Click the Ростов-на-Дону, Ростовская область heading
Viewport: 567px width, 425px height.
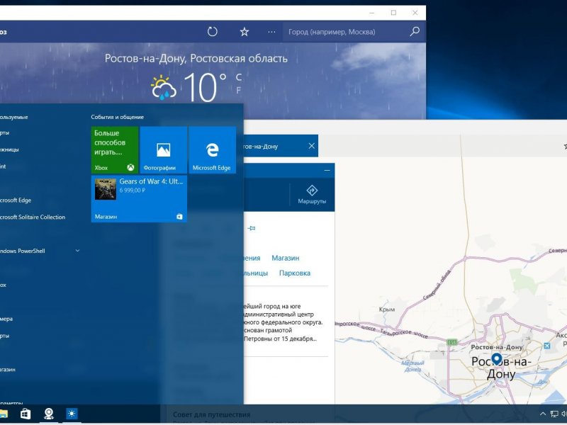[196, 59]
